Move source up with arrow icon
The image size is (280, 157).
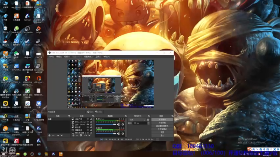coord(85,135)
